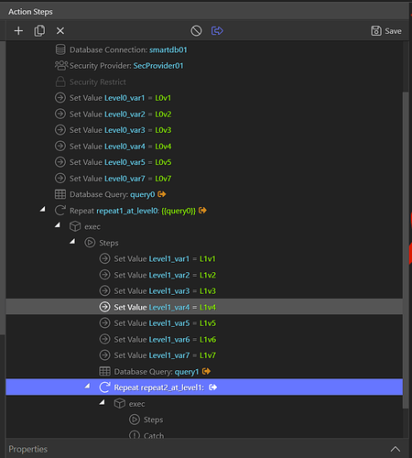Click the Security Restrict lock icon
Image resolution: width=412 pixels, height=458 pixels.
pos(60,82)
